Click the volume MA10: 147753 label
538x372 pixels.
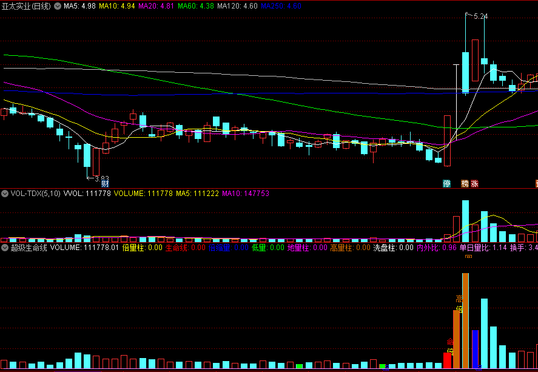coord(246,194)
